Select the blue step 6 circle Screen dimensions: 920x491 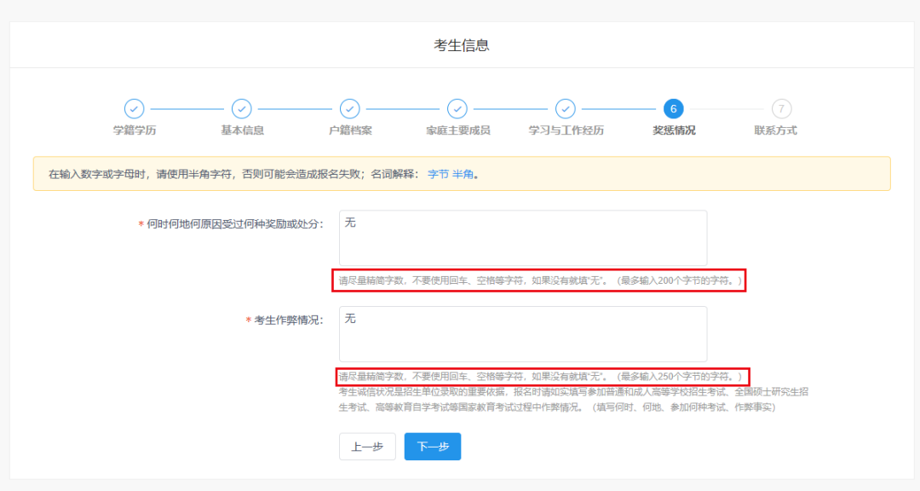coord(673,109)
